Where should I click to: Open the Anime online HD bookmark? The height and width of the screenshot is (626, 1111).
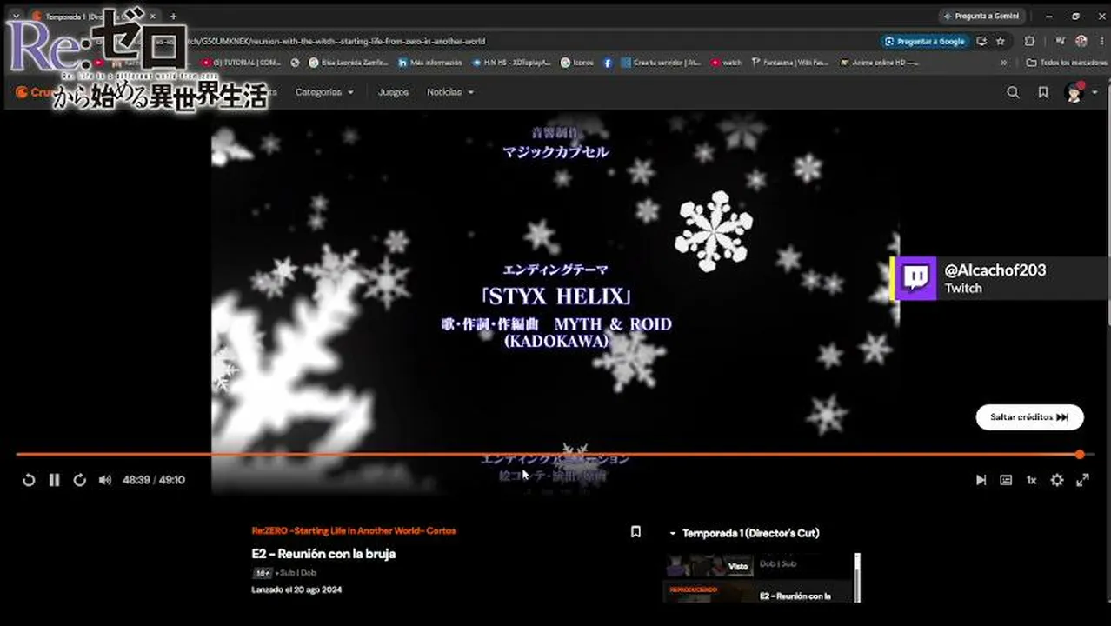[880, 63]
